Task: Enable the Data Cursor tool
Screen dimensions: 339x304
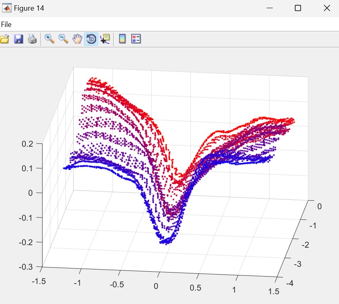Action: point(105,39)
